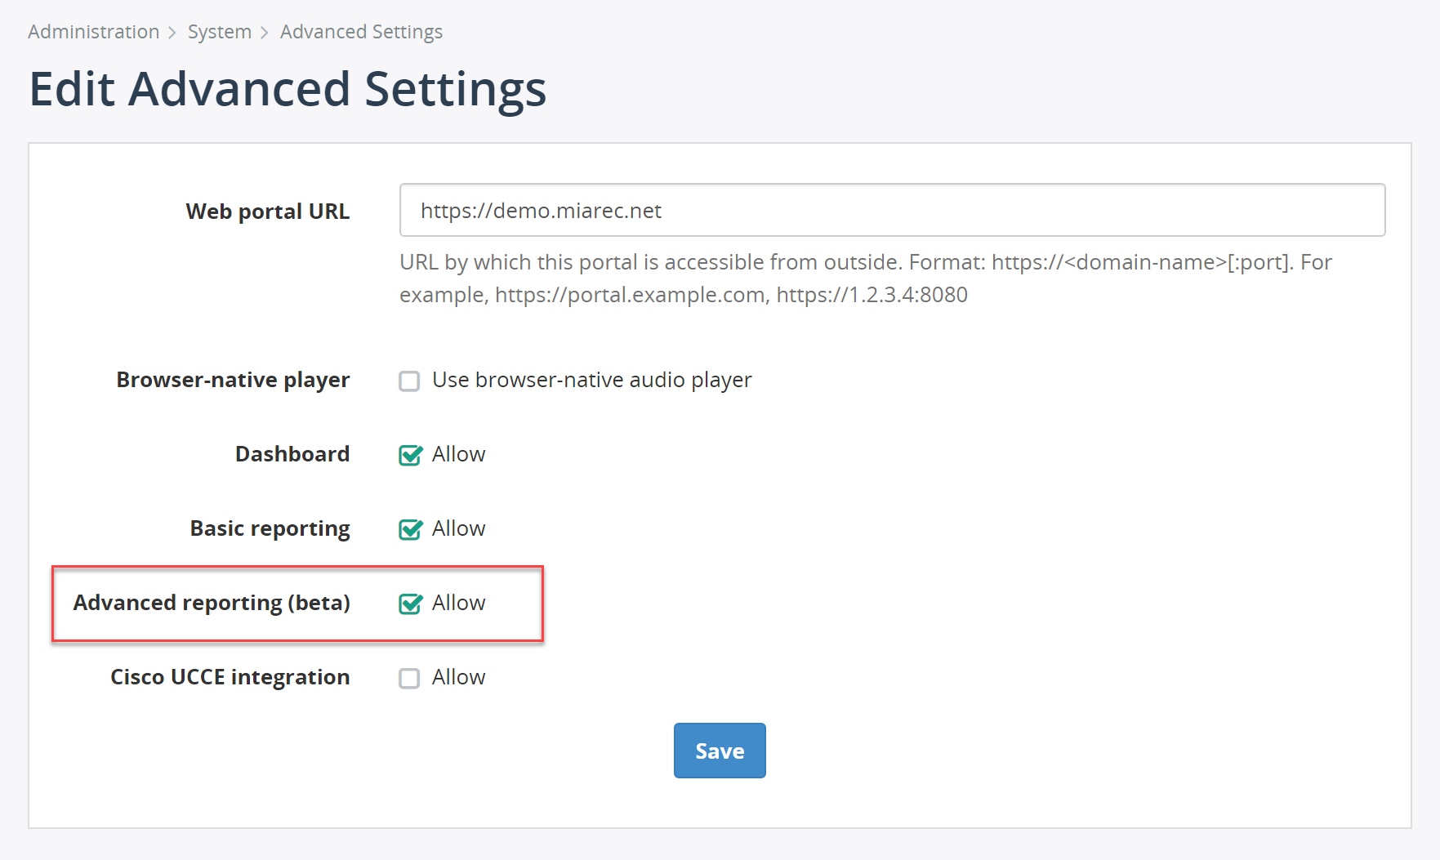Click the 'Browser-native player' label
Viewport: 1440px width, 860px height.
(x=233, y=380)
